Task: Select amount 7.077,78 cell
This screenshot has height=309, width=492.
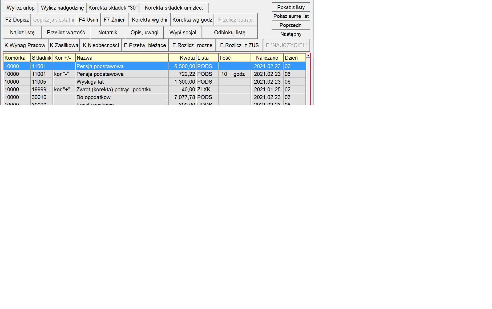Action: (182, 97)
